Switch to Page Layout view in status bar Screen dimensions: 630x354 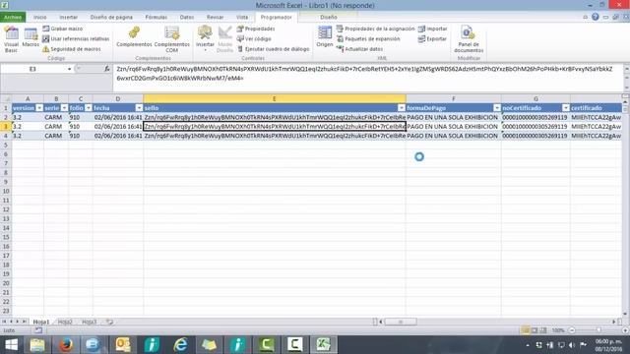tap(535, 330)
